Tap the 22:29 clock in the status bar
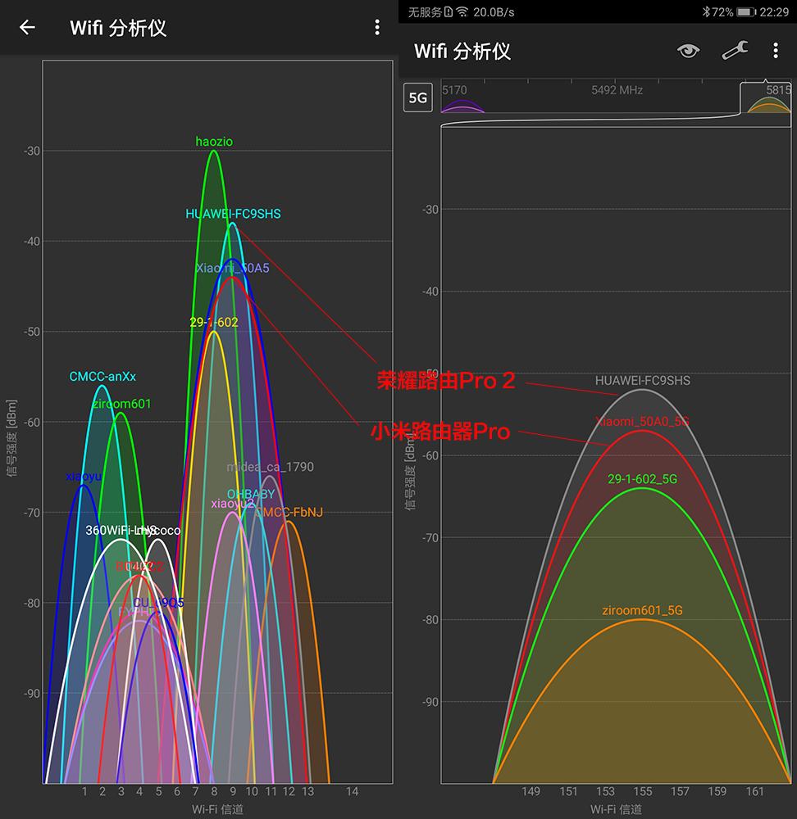 (774, 11)
